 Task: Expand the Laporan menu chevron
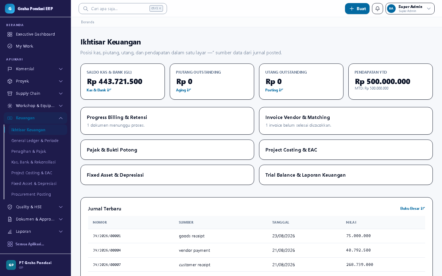point(61,232)
